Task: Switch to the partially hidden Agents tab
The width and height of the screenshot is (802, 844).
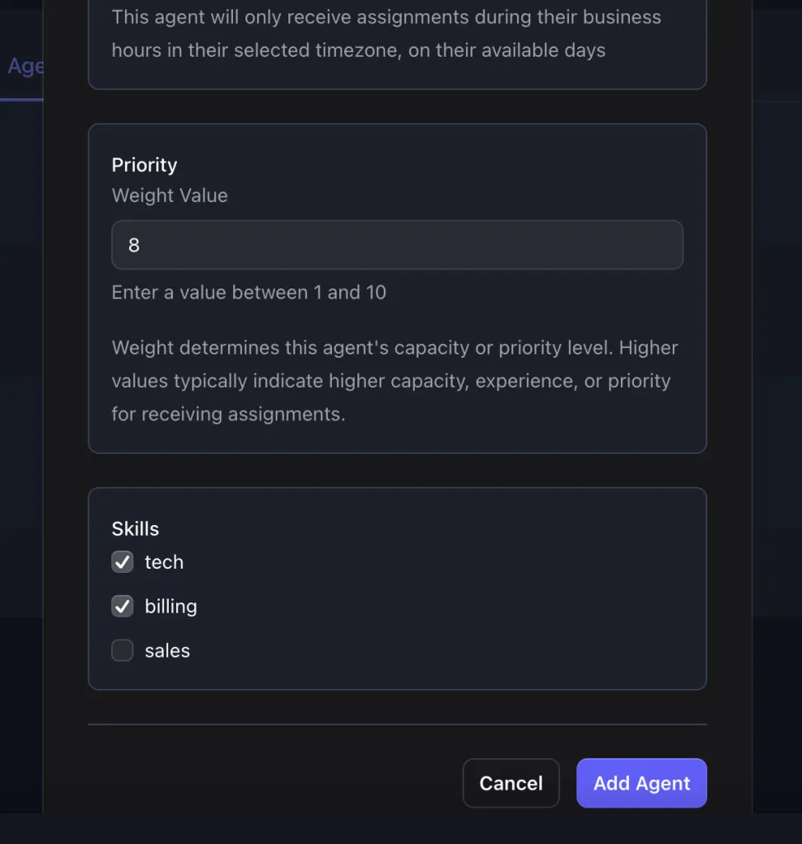Action: 25,67
